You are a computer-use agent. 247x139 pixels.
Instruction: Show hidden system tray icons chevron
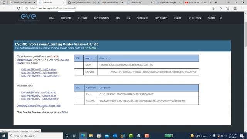pos(210,136)
